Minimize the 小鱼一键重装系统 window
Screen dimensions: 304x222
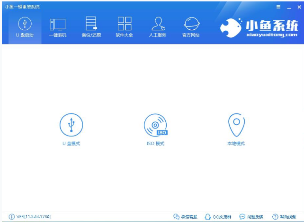[287, 7]
